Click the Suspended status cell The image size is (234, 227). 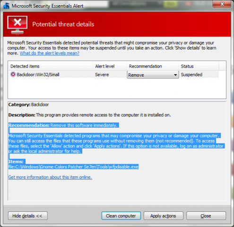coord(191,75)
